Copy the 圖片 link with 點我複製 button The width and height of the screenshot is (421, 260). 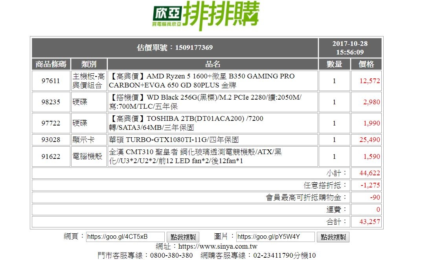[x=333, y=237]
